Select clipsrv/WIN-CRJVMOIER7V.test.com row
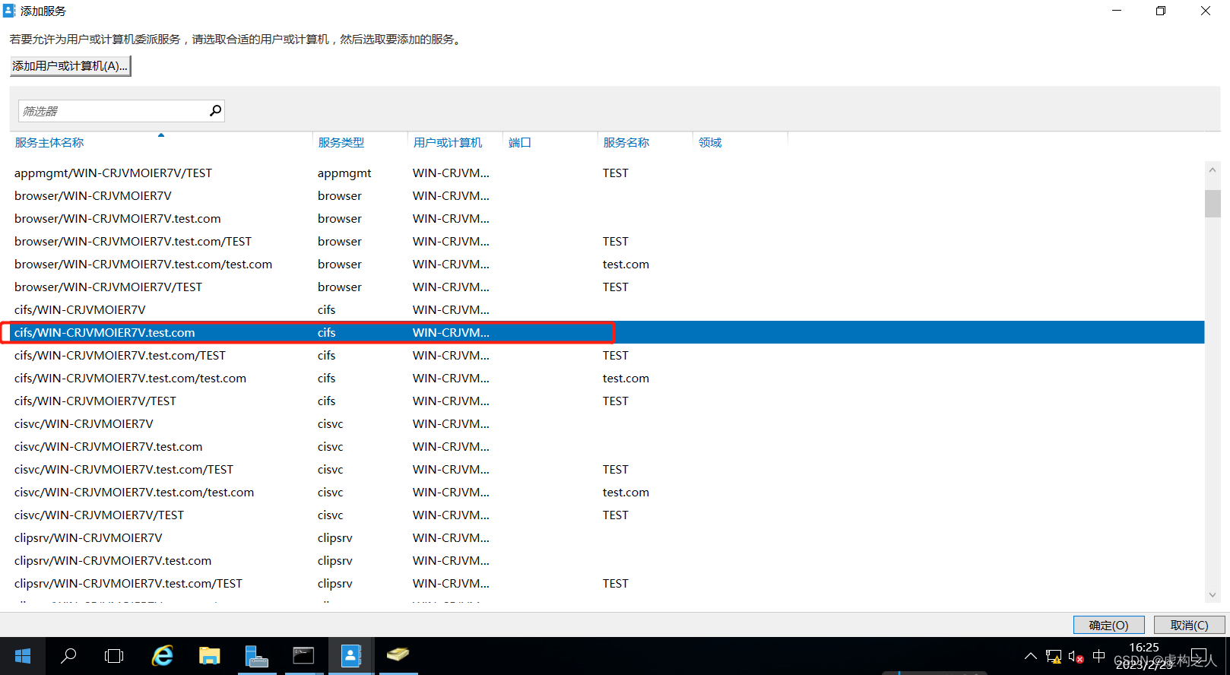The height and width of the screenshot is (675, 1230). [x=607, y=560]
